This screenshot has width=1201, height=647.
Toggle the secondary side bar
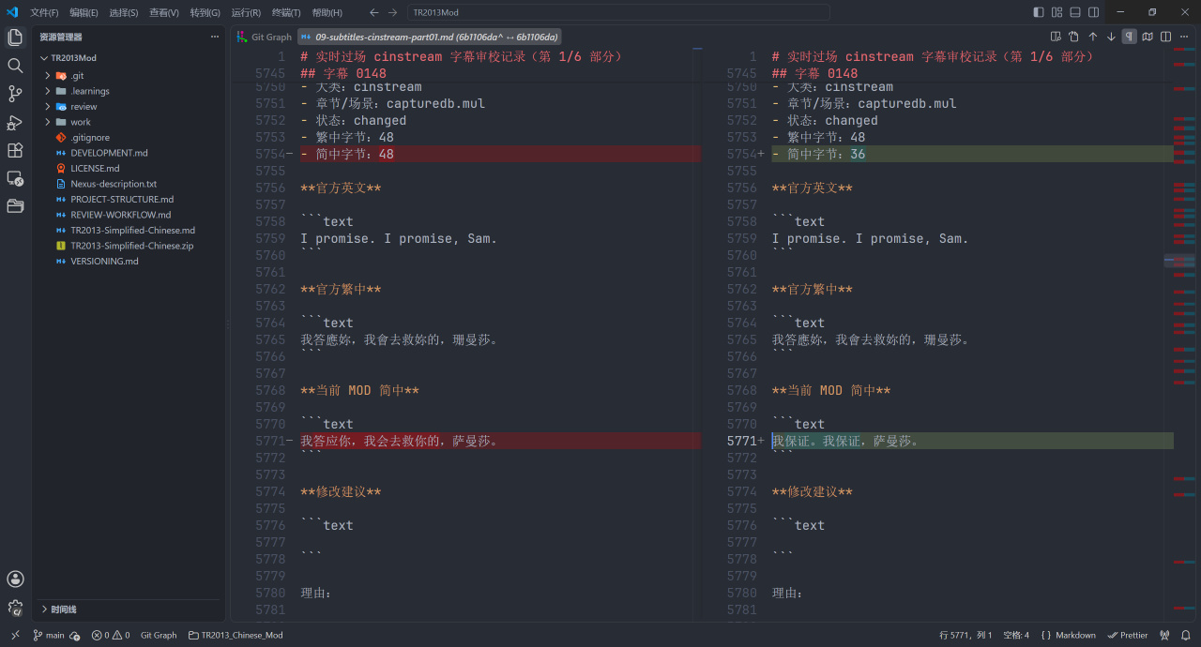[x=1093, y=12]
